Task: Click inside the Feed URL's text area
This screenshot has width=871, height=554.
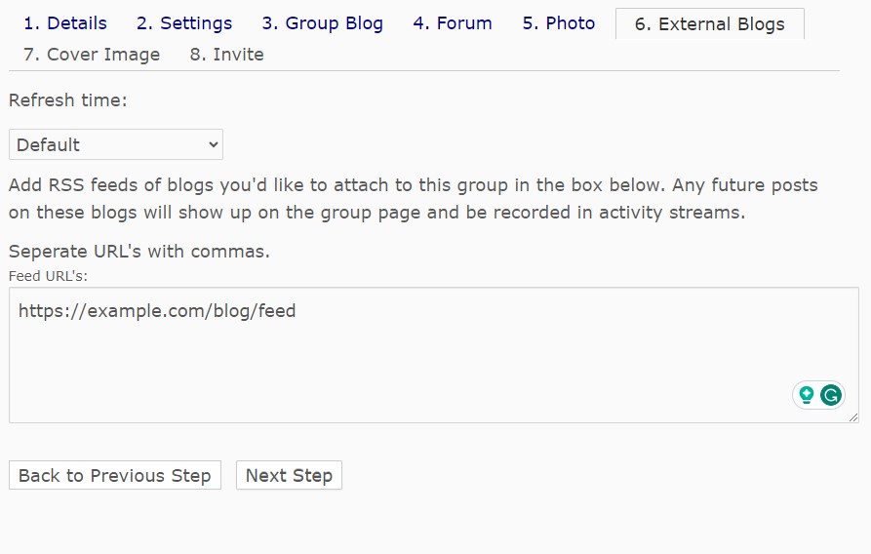Action: (434, 355)
